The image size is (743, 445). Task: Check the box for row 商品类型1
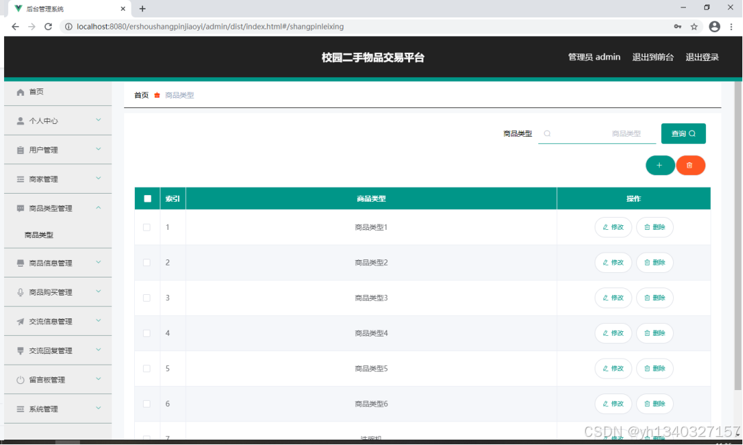pyautogui.click(x=147, y=227)
